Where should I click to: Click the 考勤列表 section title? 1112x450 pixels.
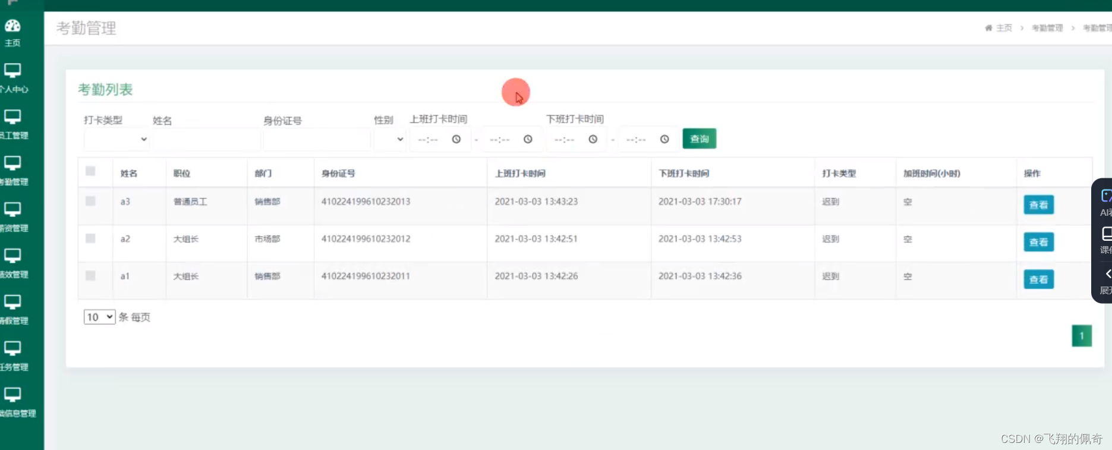click(x=105, y=90)
